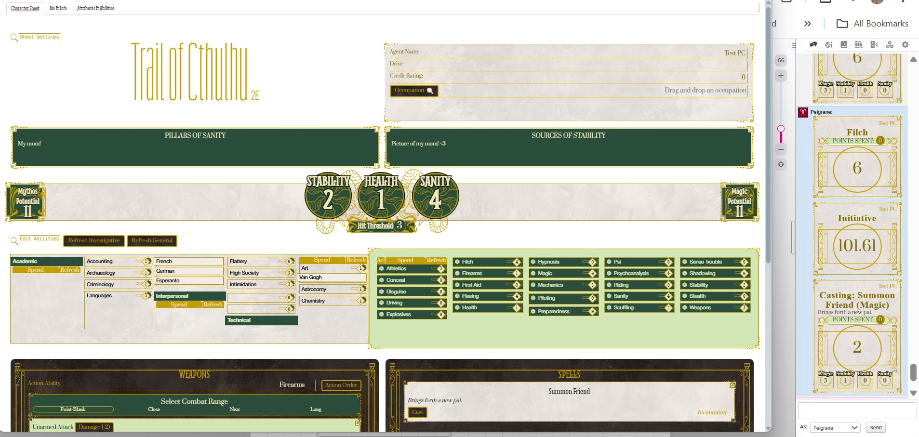The image size is (919, 437).
Task: Open the 'As: Pelgrane' speaker dropdown
Action: pos(836,428)
